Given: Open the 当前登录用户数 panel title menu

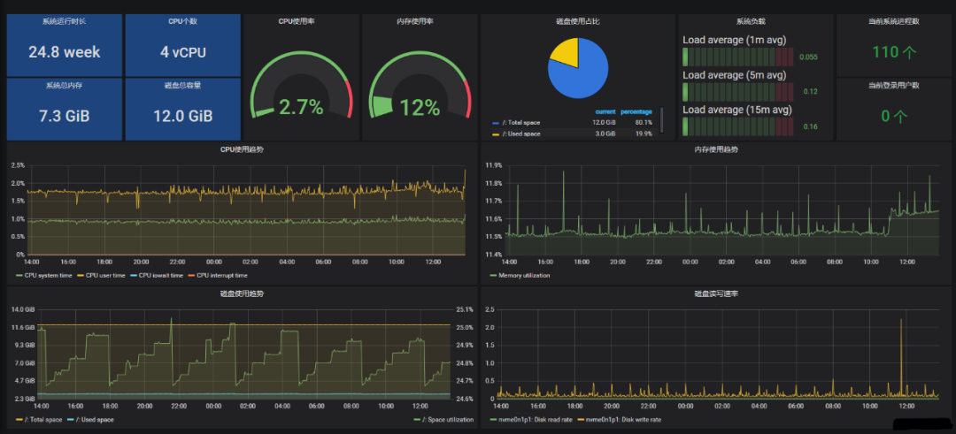Looking at the screenshot, I should point(894,85).
